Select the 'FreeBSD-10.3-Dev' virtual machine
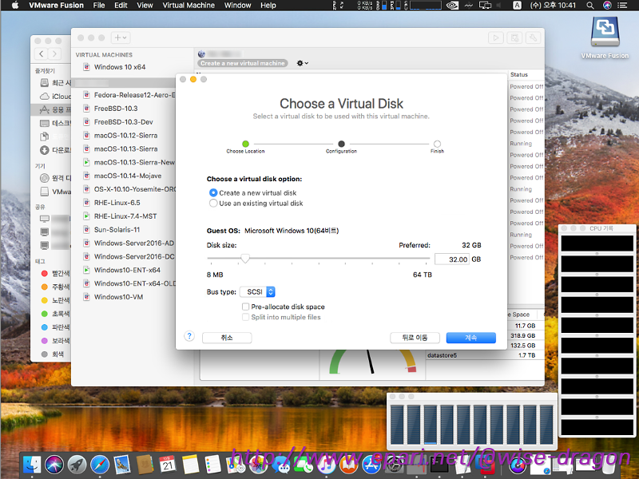 (x=124, y=122)
